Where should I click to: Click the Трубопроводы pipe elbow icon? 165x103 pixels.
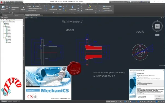(x=53, y=7)
